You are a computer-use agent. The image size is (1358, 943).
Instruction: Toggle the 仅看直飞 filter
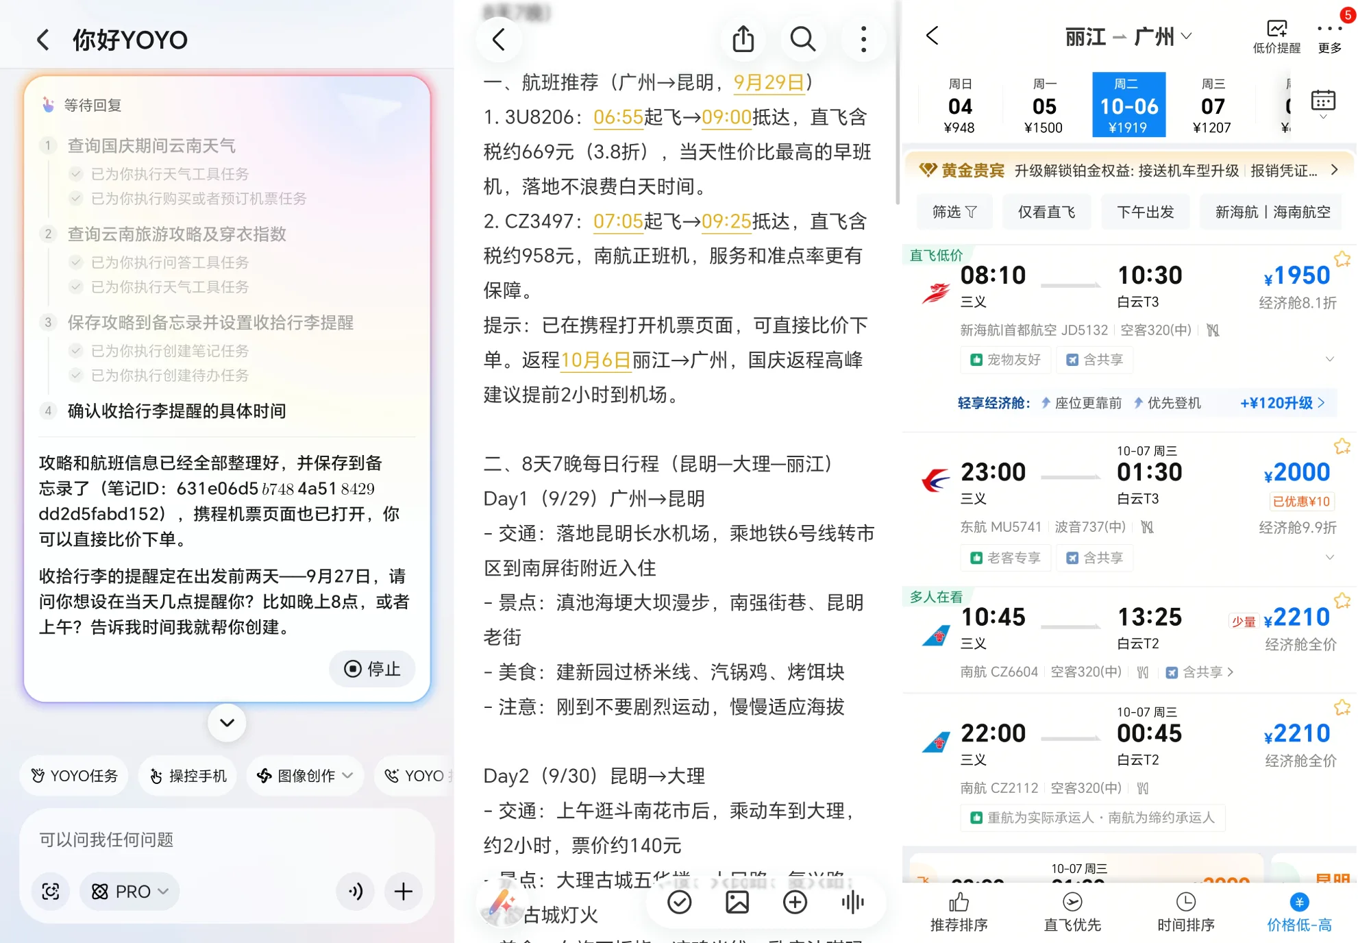pos(1046,212)
